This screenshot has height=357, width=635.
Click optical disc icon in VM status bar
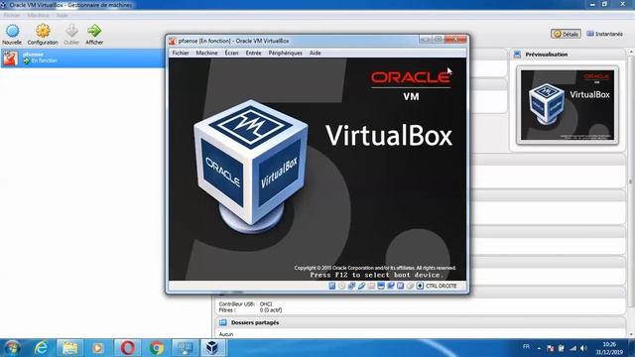(x=341, y=286)
